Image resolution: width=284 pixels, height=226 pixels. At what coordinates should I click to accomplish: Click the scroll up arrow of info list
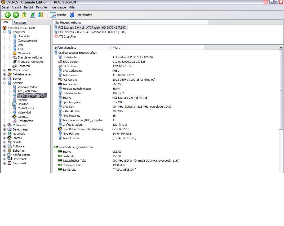281,47
